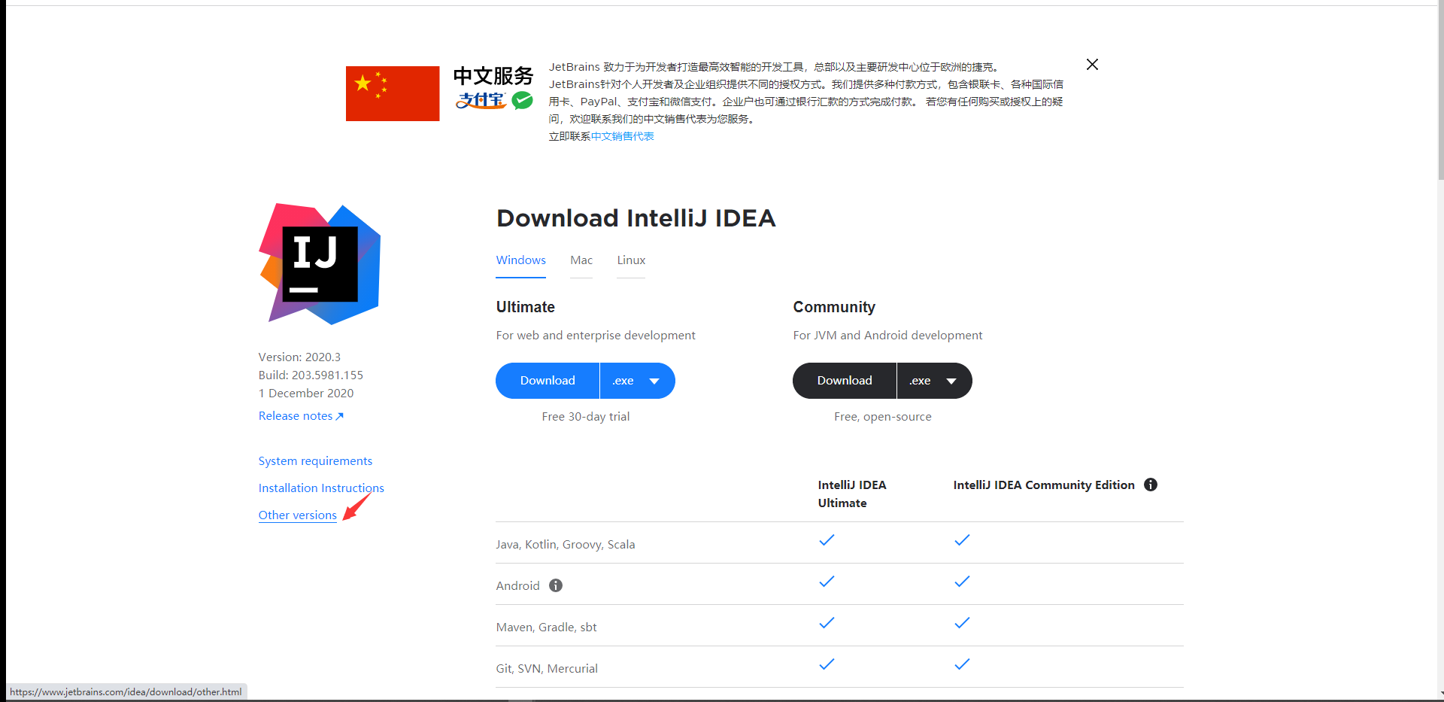The image size is (1444, 702).
Task: Open info icon beside Community Edition heading
Action: tap(1151, 485)
